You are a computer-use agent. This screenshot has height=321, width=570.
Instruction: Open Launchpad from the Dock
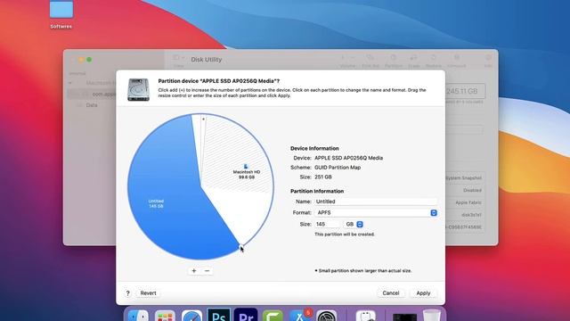pos(165,316)
